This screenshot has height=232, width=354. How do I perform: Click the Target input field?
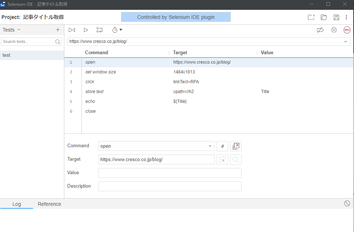tap(156, 160)
